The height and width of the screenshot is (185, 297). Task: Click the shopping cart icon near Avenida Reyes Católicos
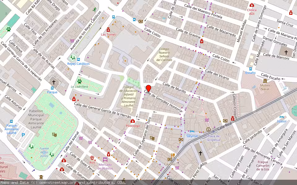coord(72,41)
